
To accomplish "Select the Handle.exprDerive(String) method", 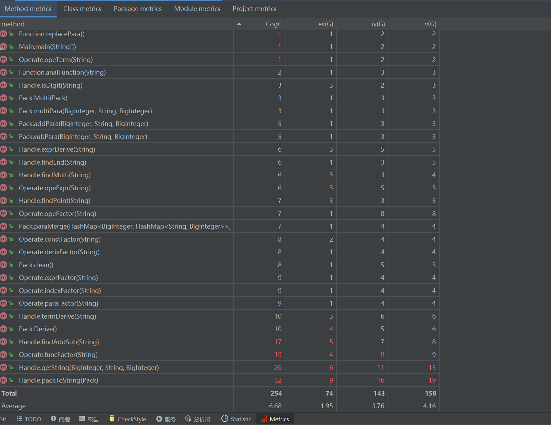I will click(219, 149).
